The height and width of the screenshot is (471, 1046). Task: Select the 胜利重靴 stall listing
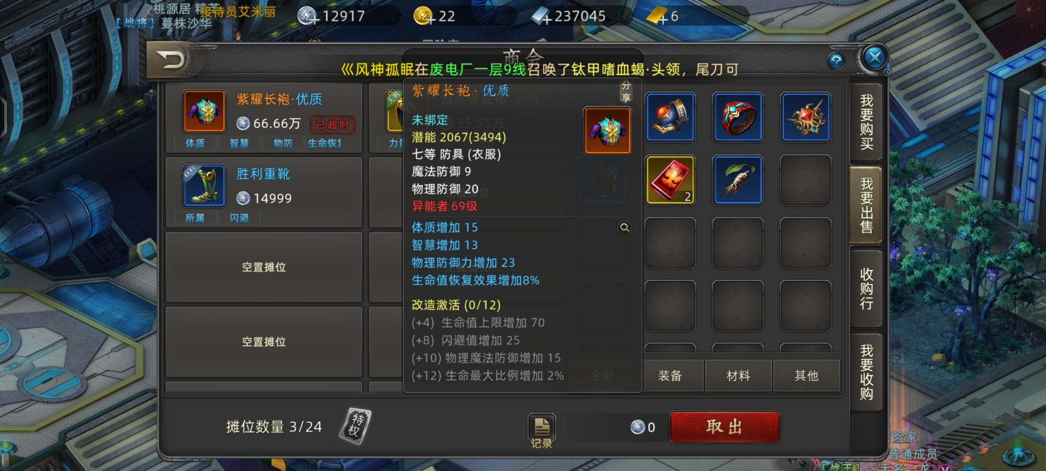click(x=264, y=192)
